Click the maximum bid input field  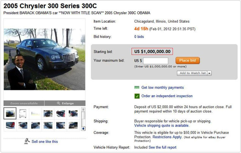pos(156,61)
